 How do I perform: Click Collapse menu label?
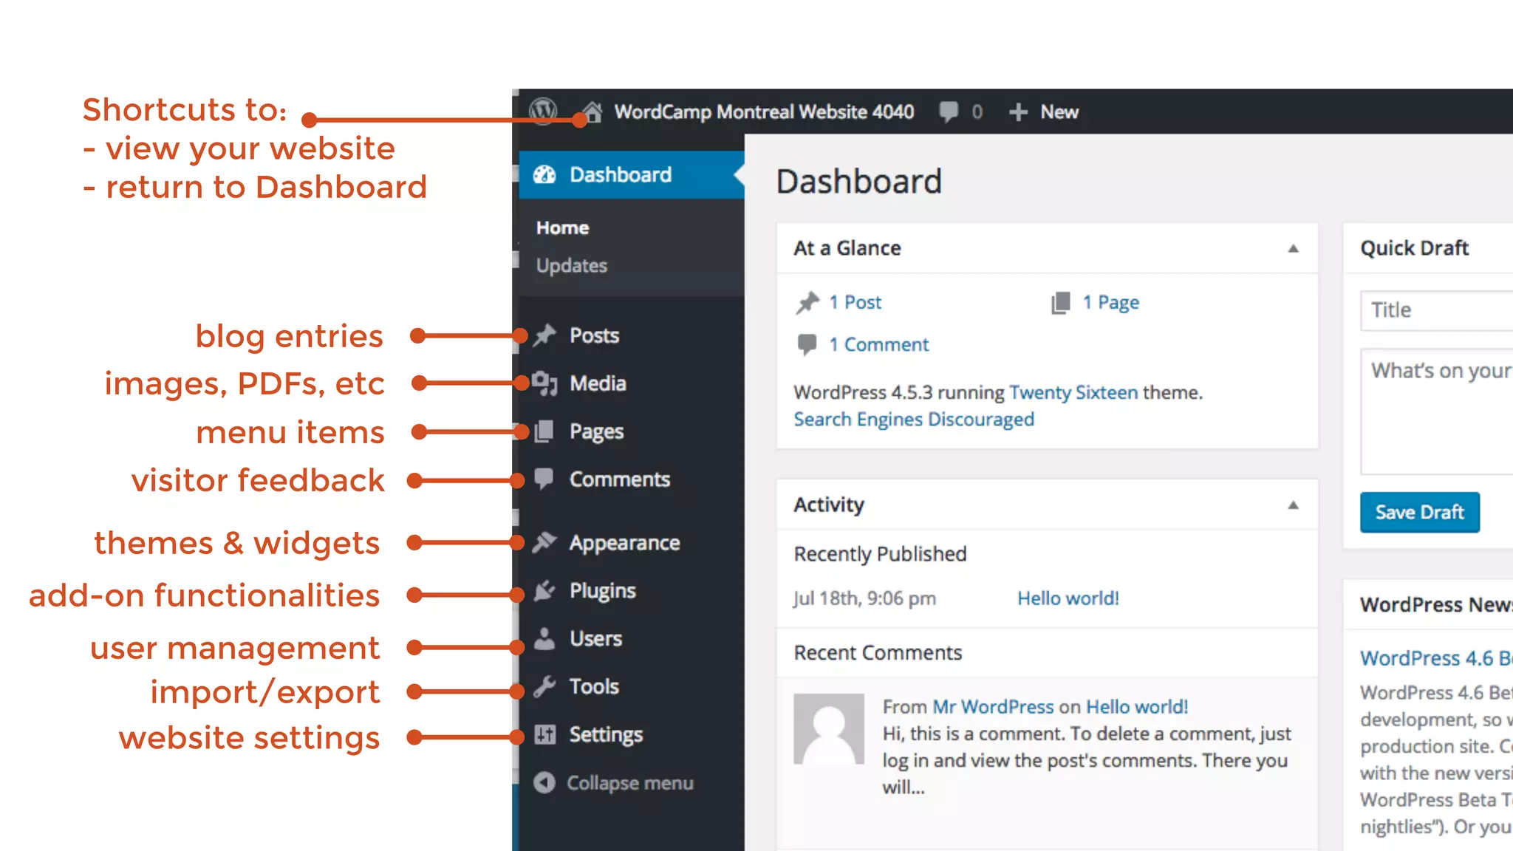pos(629,783)
